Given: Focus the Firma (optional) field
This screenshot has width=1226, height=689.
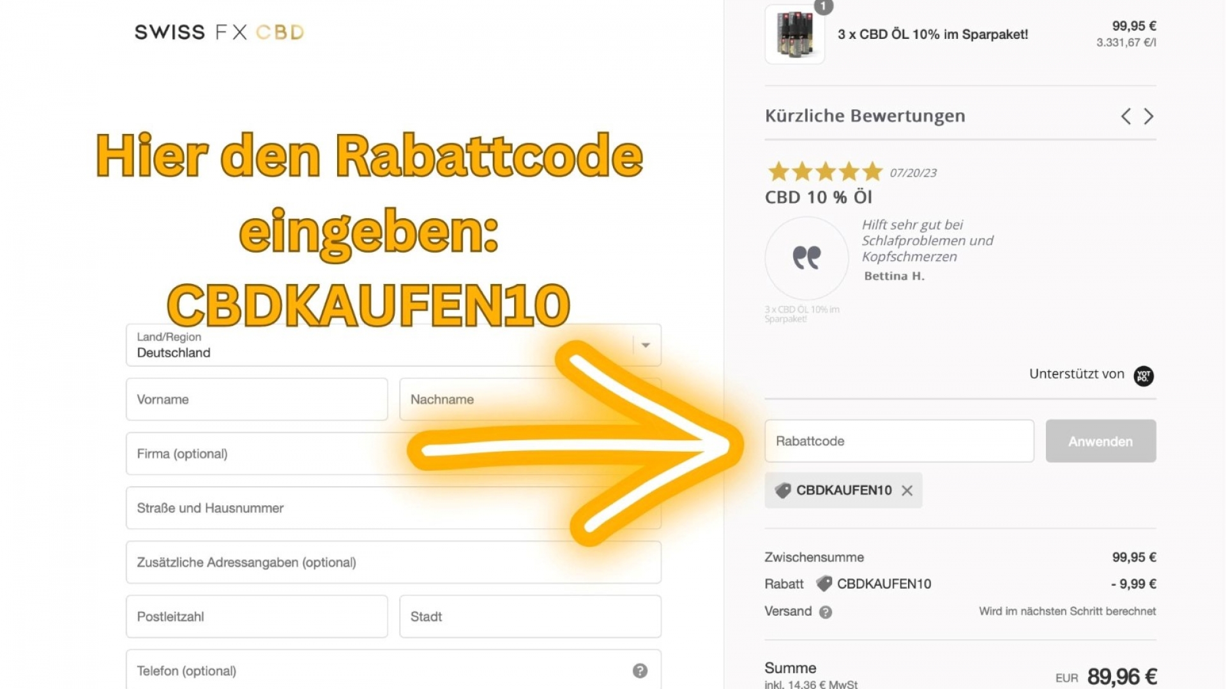Looking at the screenshot, I should coord(394,454).
